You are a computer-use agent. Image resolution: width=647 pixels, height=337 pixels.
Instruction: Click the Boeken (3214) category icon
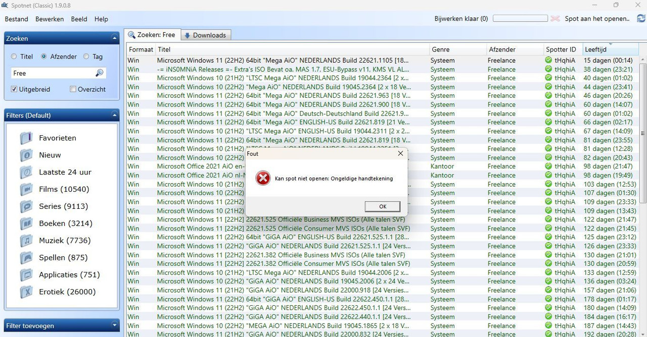[x=26, y=223]
